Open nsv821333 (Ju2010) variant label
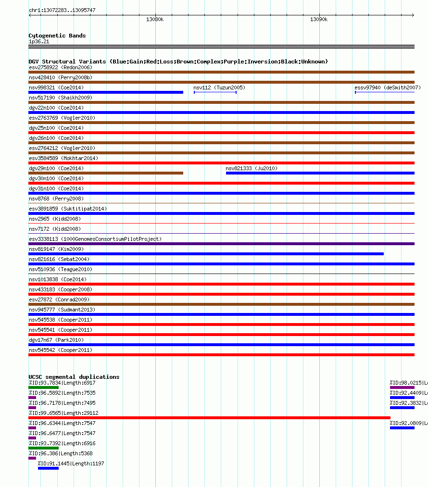Image resolution: width=428 pixels, height=487 pixels. [252, 168]
